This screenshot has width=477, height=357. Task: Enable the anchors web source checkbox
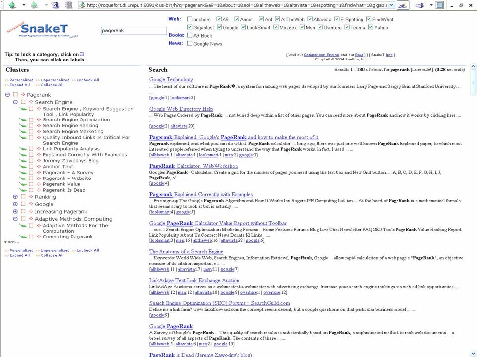click(x=190, y=19)
